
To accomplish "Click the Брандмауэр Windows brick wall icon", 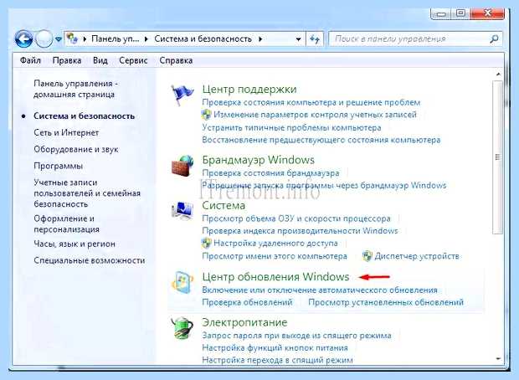I will [182, 166].
